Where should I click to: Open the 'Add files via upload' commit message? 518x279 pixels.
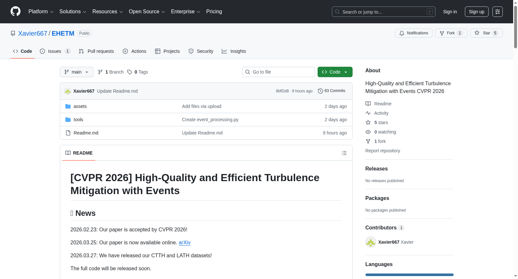[x=202, y=106]
